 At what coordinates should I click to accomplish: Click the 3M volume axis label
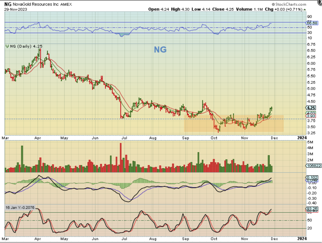coord(310,154)
